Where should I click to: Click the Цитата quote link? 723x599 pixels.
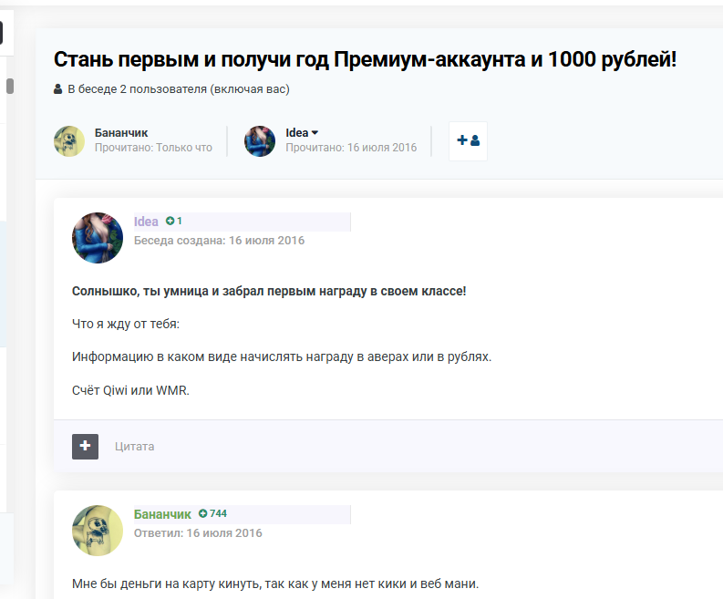coord(135,447)
